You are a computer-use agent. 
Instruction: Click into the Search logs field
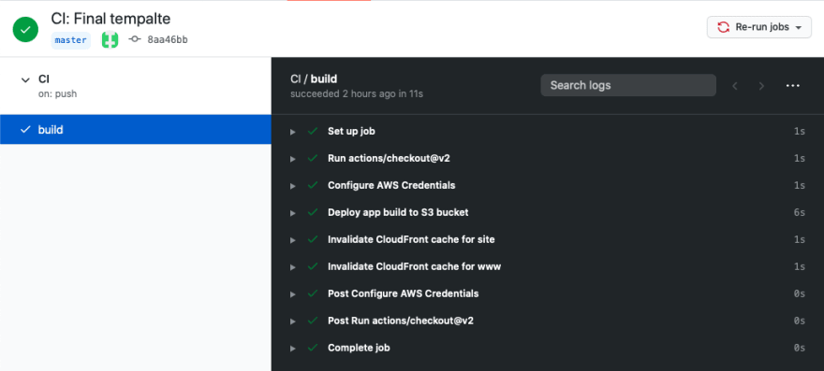coord(628,85)
